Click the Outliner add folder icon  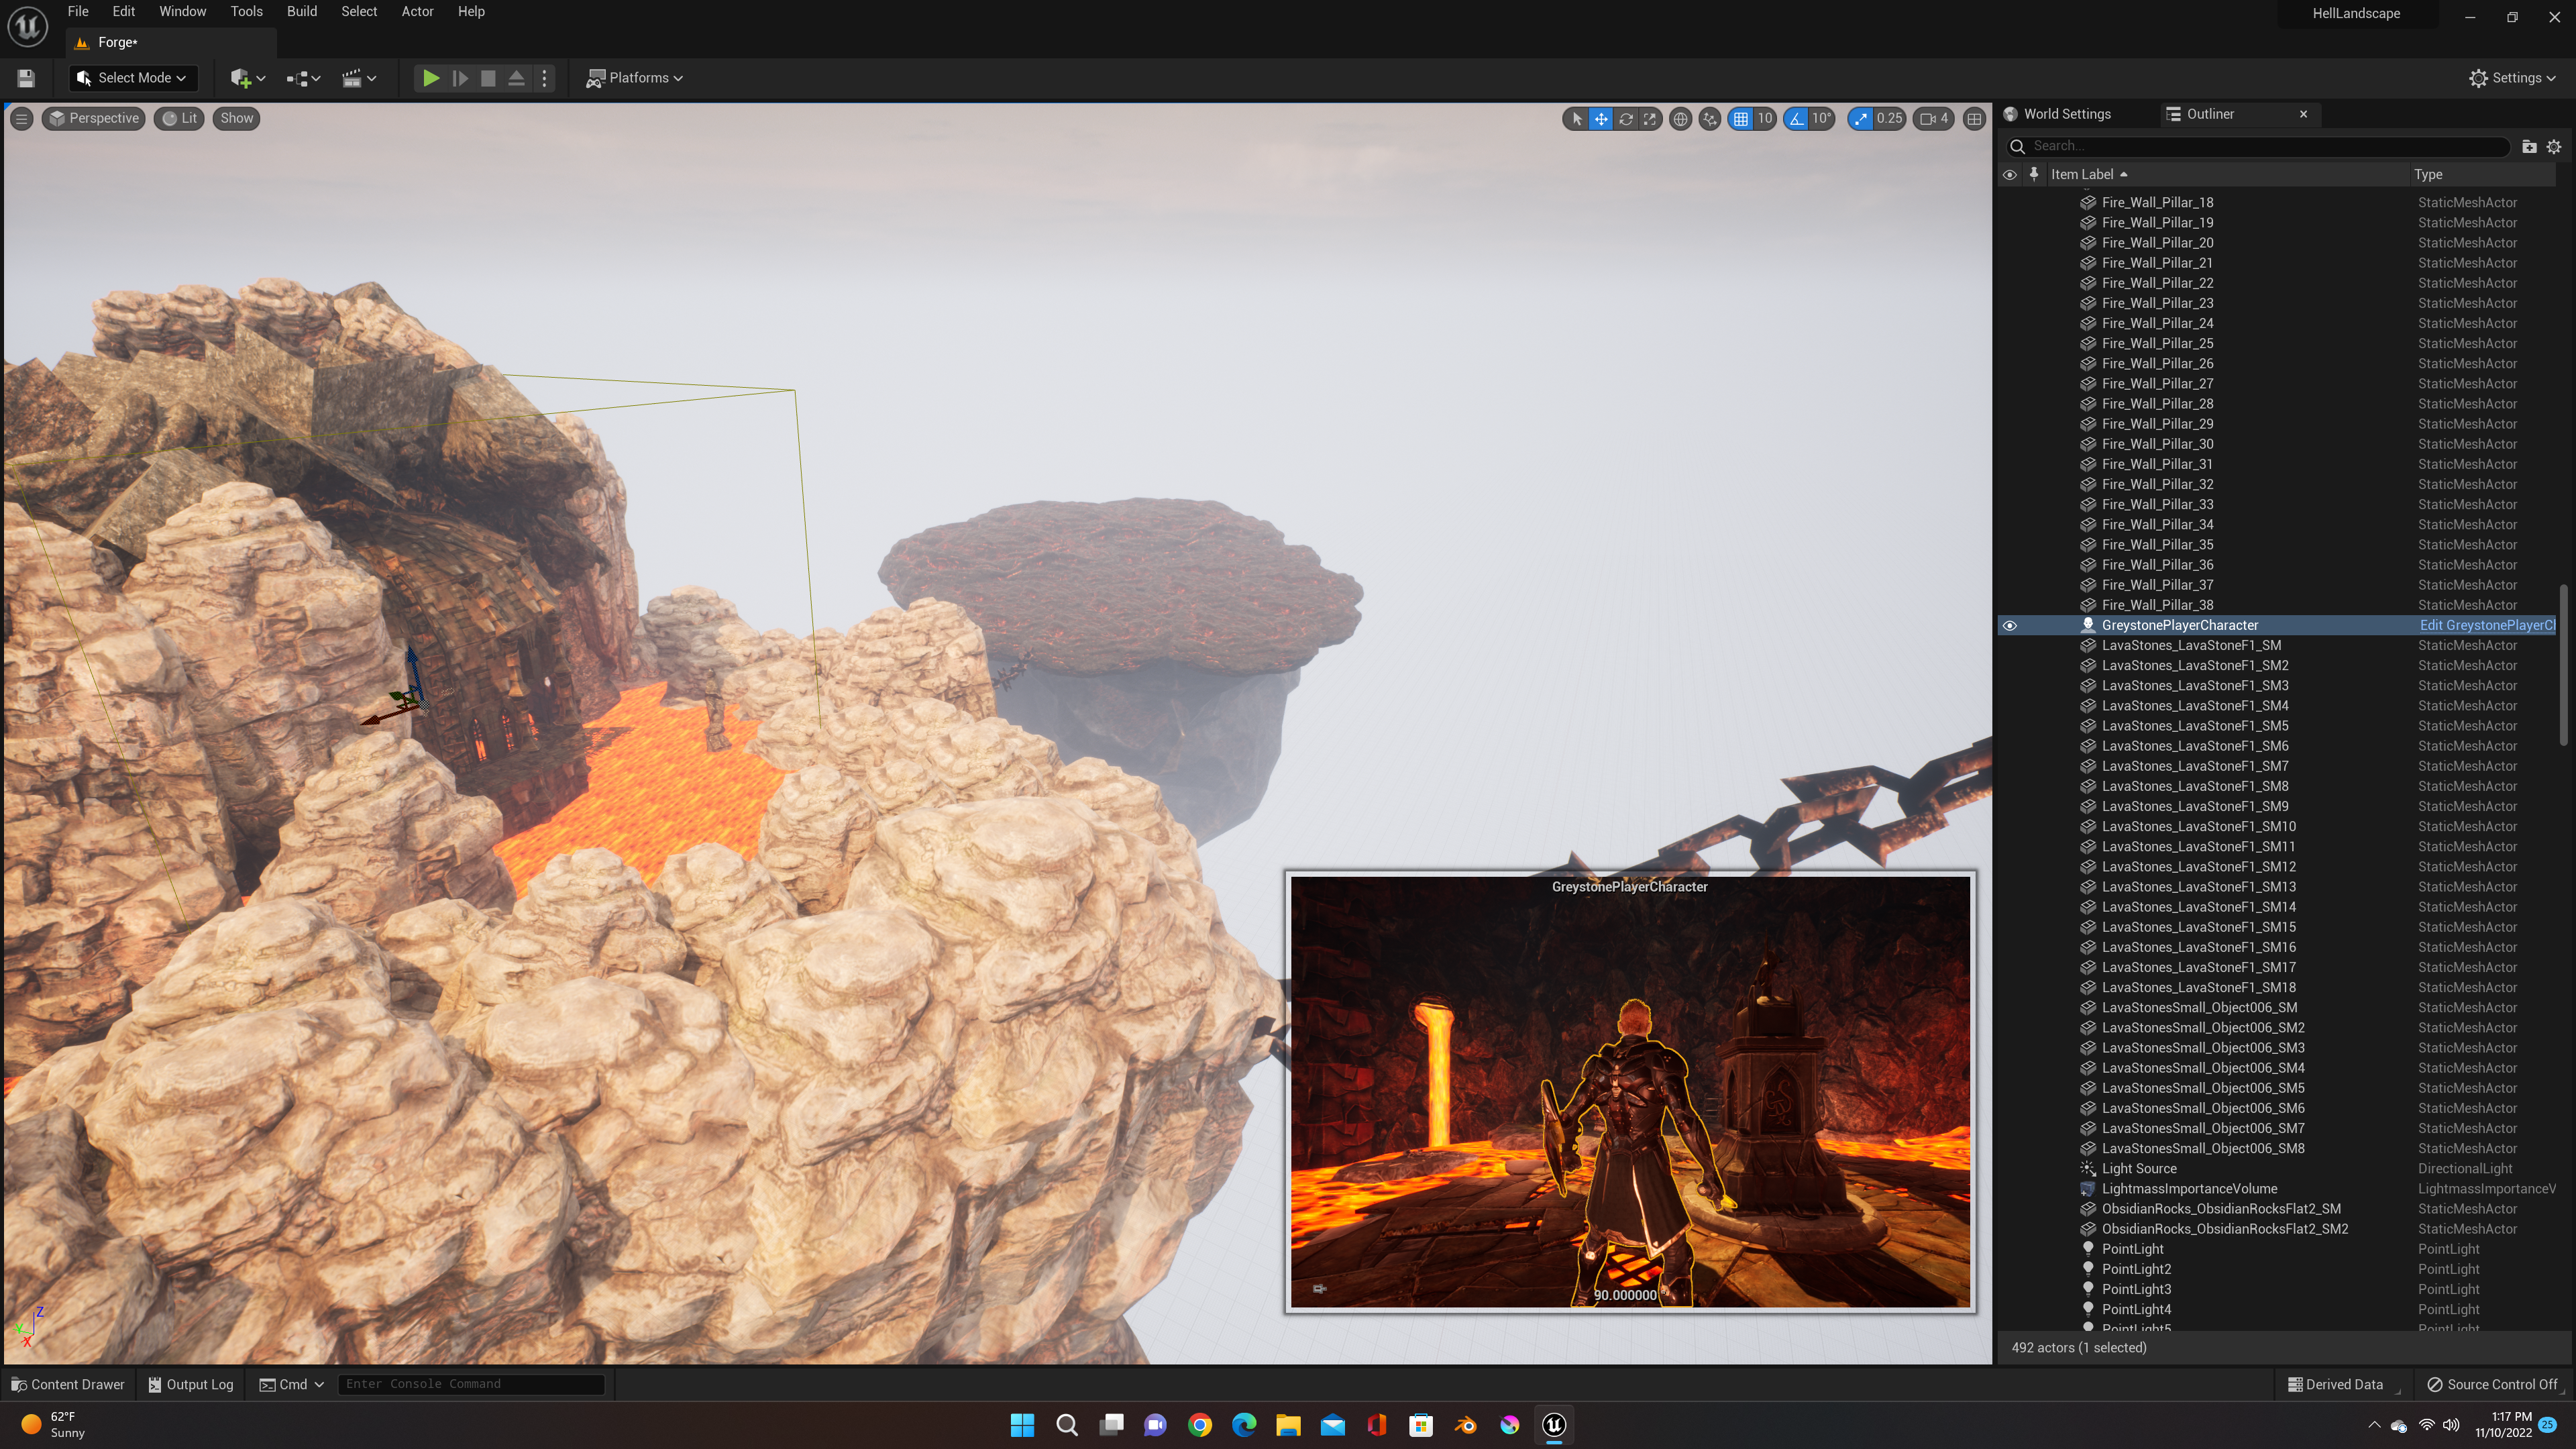(2529, 146)
